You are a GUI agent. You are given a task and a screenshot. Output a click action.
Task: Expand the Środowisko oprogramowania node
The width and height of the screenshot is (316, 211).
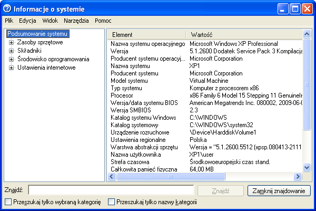tap(11, 60)
